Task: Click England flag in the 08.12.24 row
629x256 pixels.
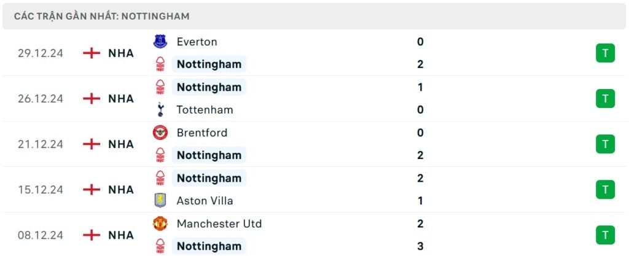Action: tap(92, 235)
